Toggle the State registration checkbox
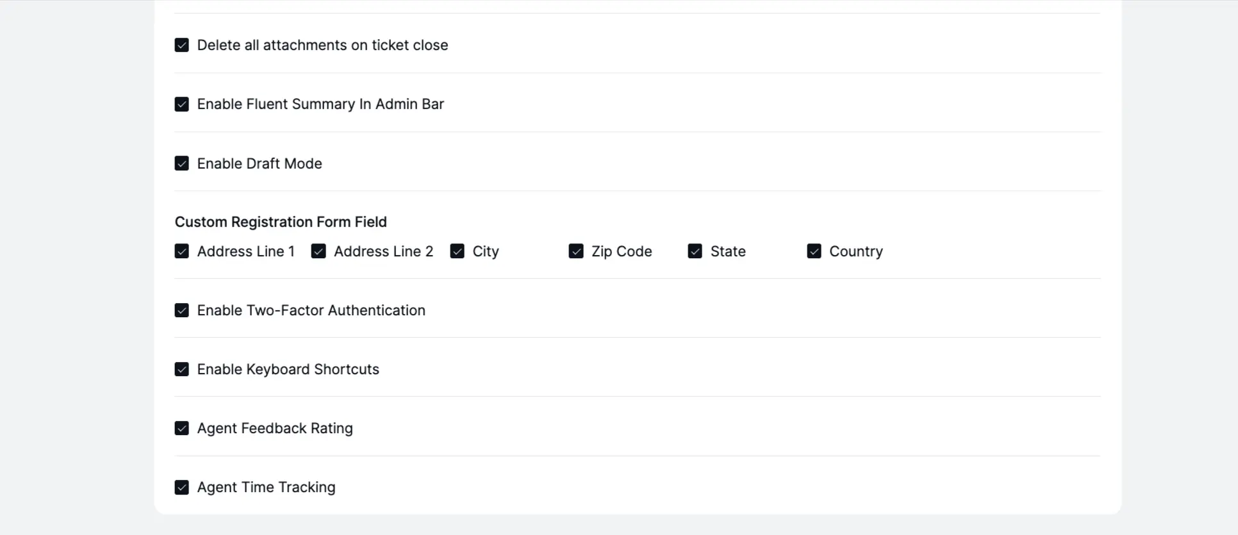 [695, 251]
